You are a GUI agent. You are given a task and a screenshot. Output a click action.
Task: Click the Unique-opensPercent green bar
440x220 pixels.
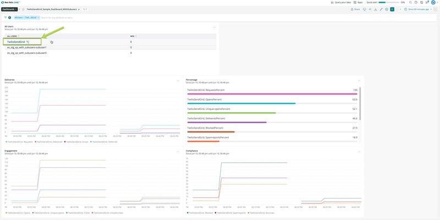[x=232, y=113]
